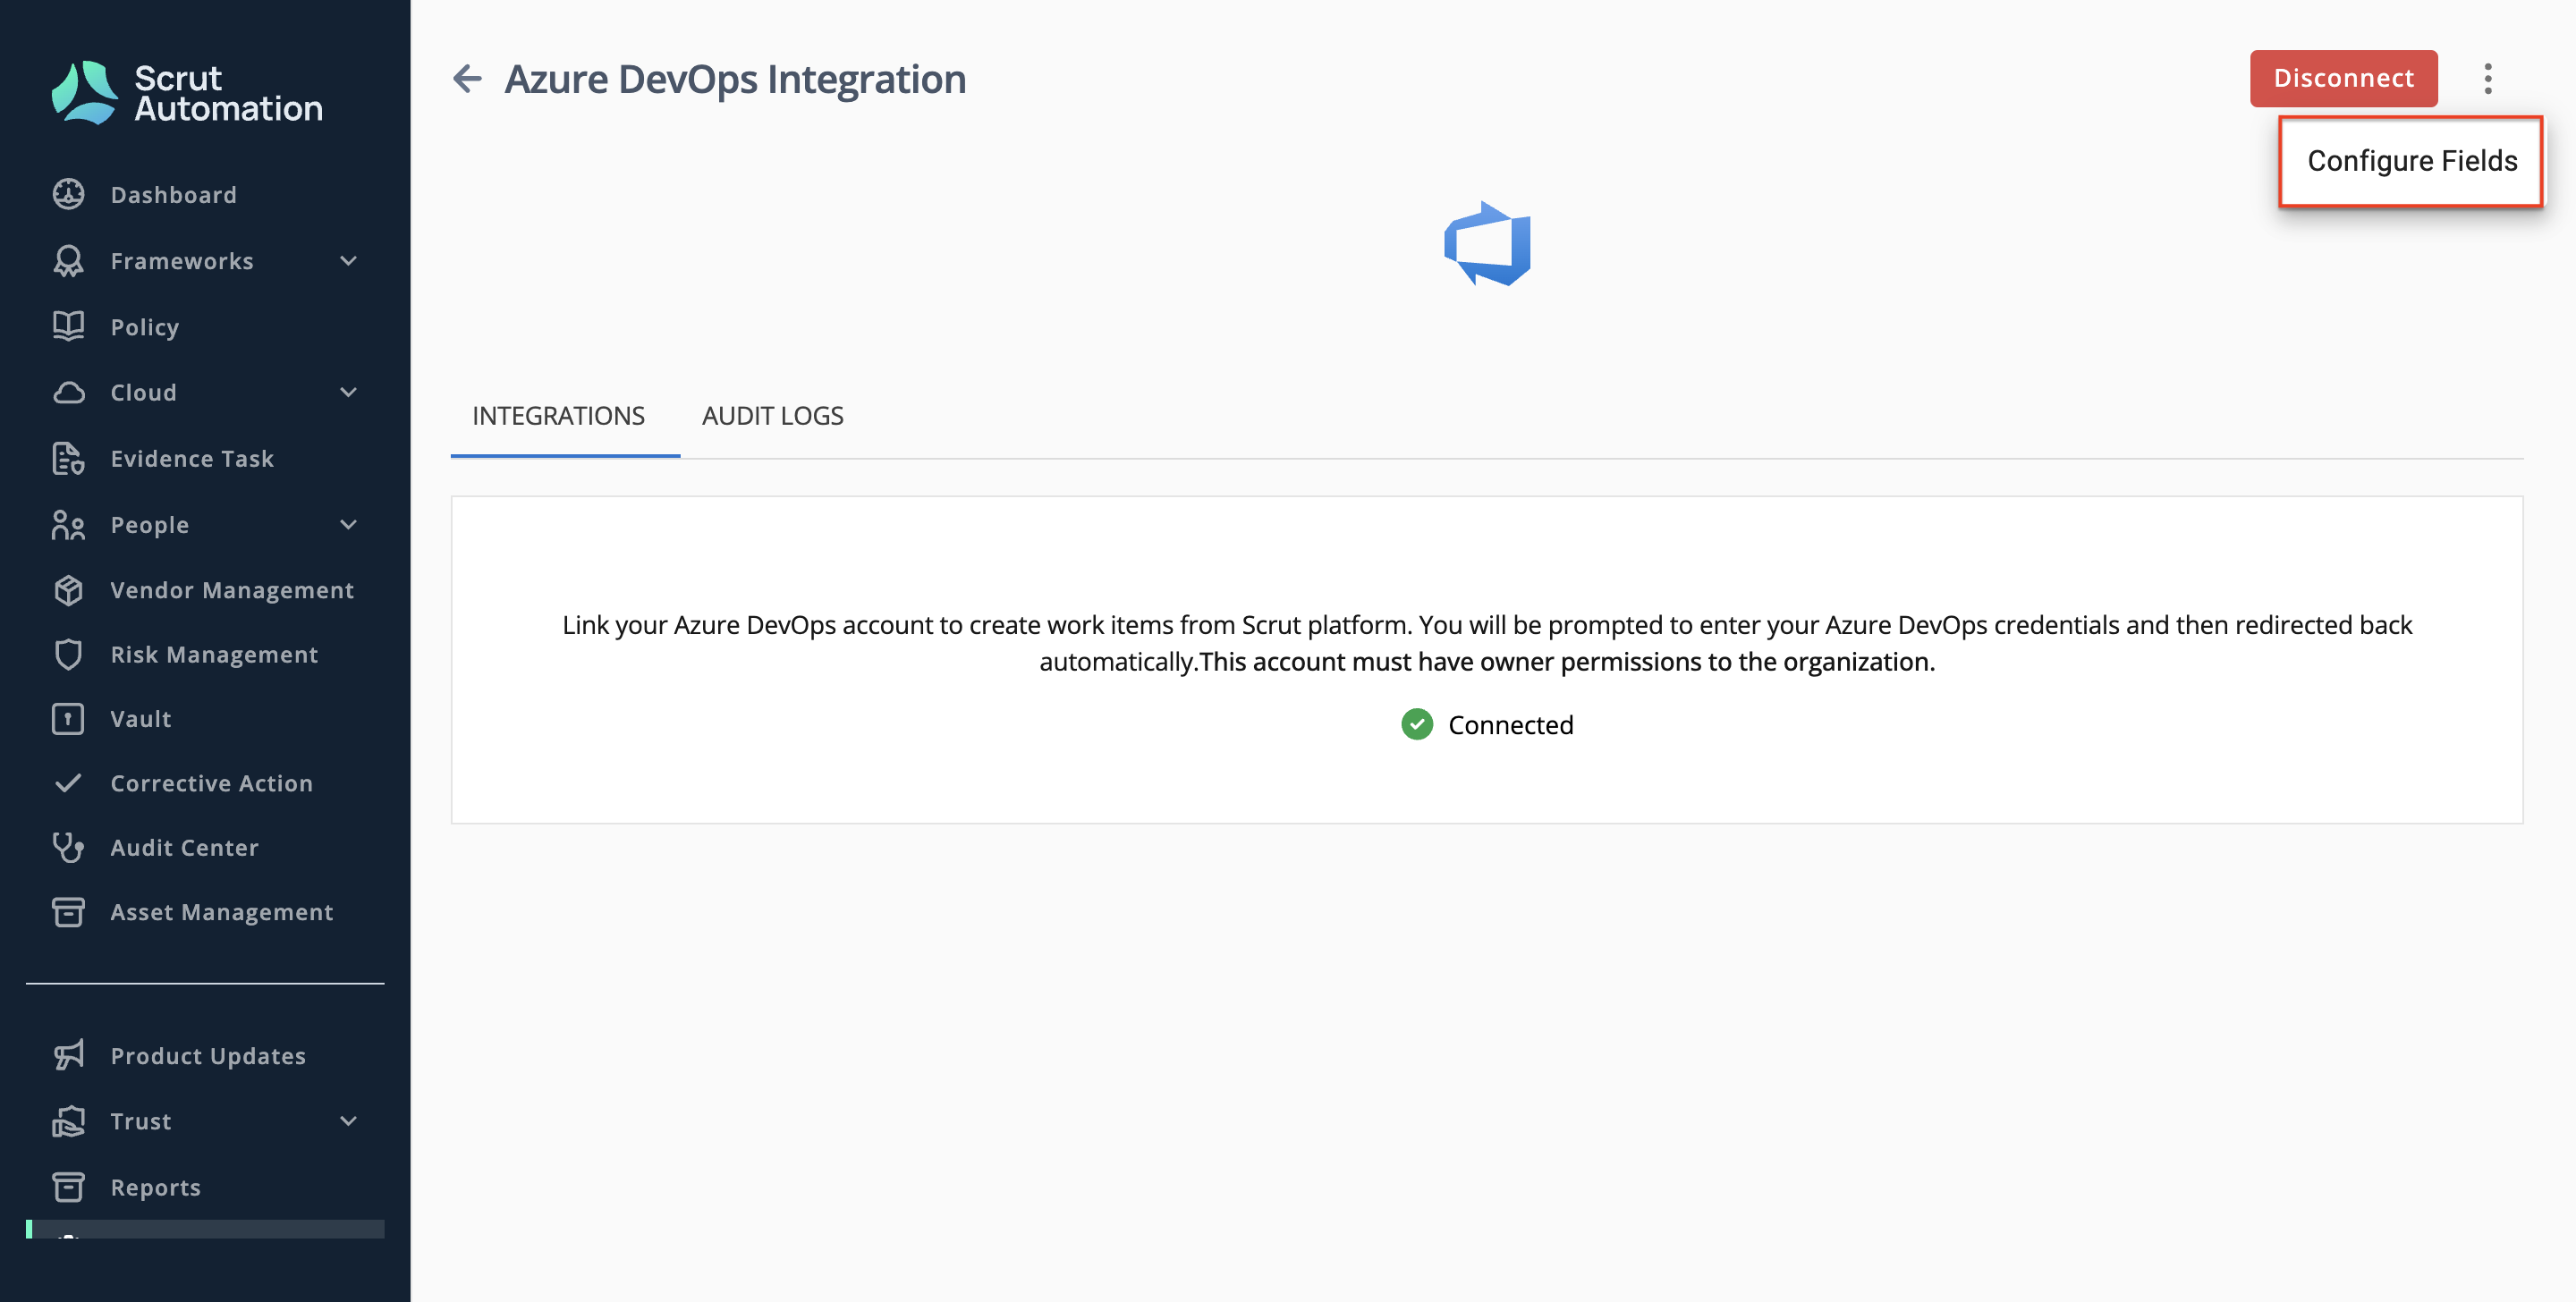Open Corrective Action label
This screenshot has height=1302, width=2576.
coord(211,783)
